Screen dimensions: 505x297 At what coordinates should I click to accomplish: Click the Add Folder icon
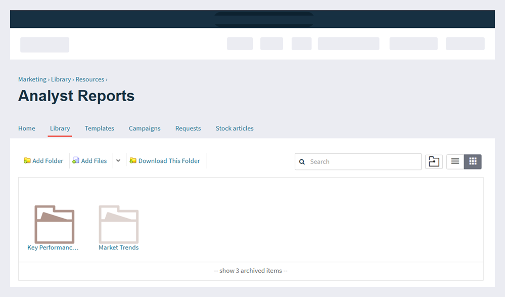[x=27, y=160]
